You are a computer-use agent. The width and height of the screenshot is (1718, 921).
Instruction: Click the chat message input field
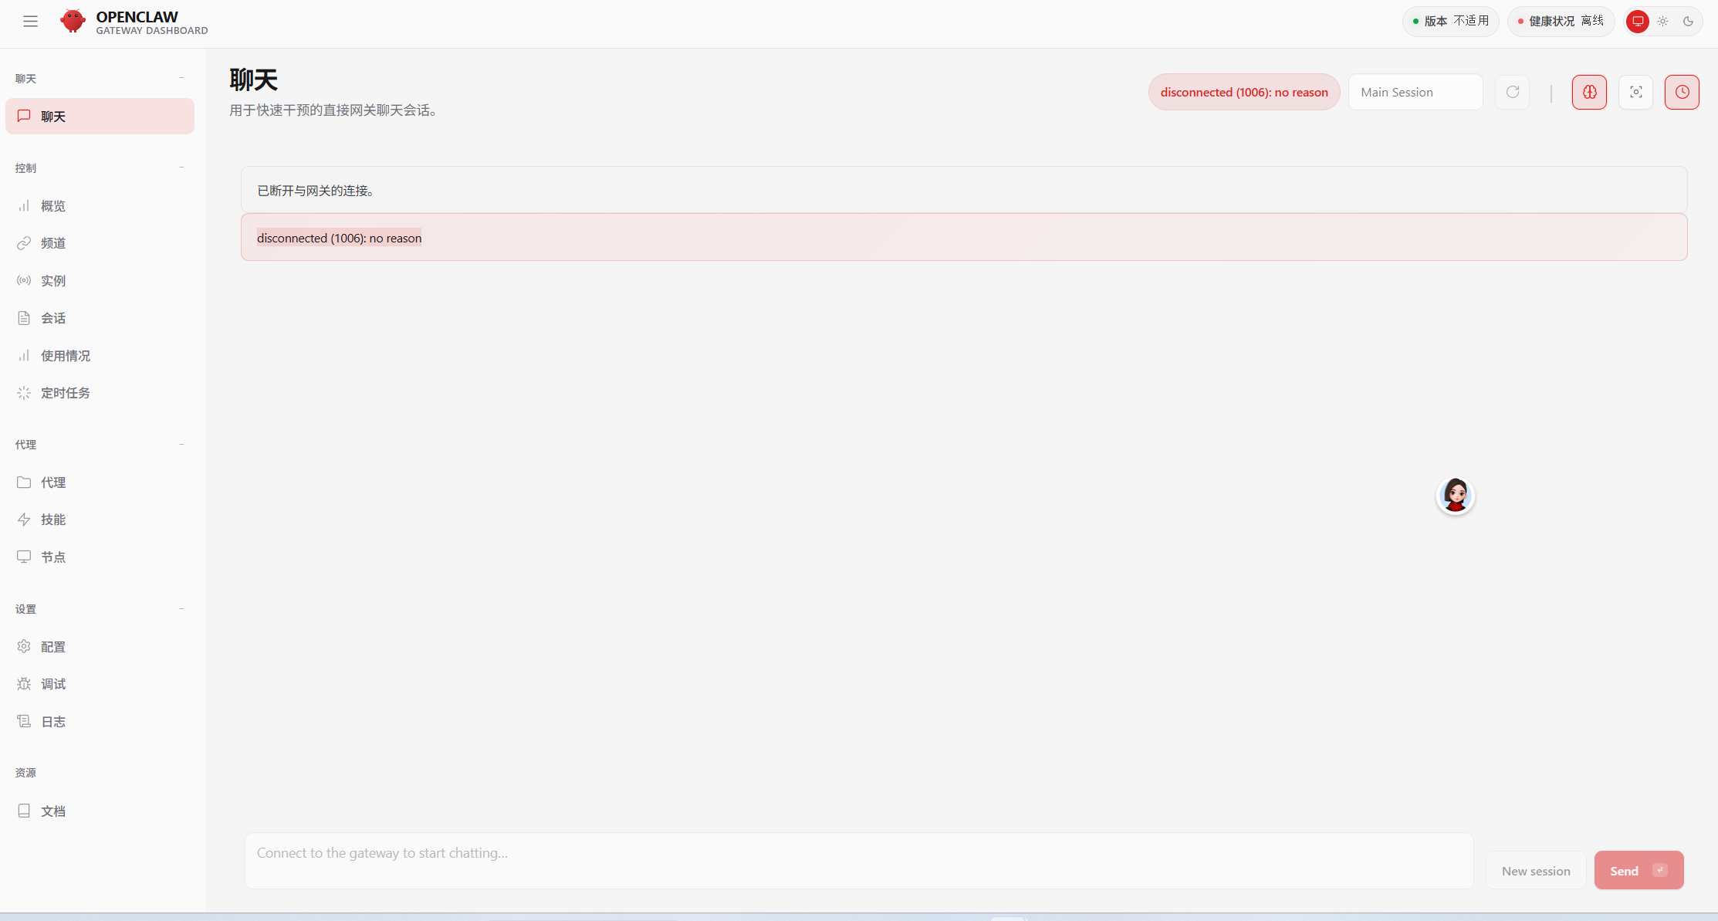[x=858, y=860]
